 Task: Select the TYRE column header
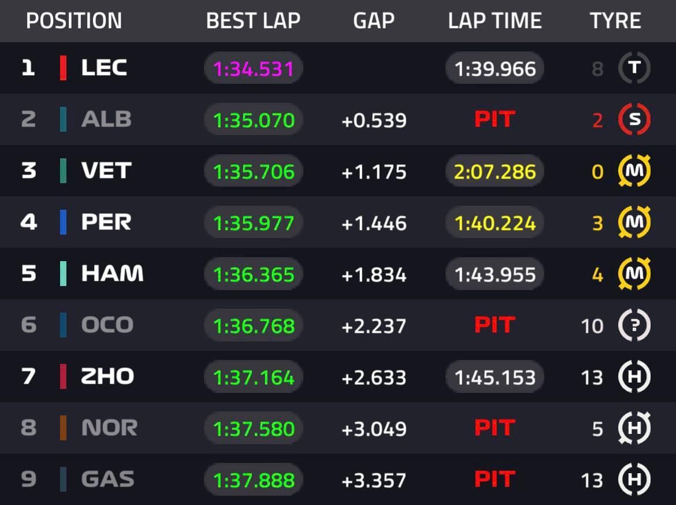click(x=615, y=21)
